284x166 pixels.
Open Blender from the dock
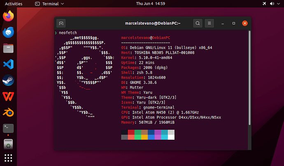click(x=8, y=112)
